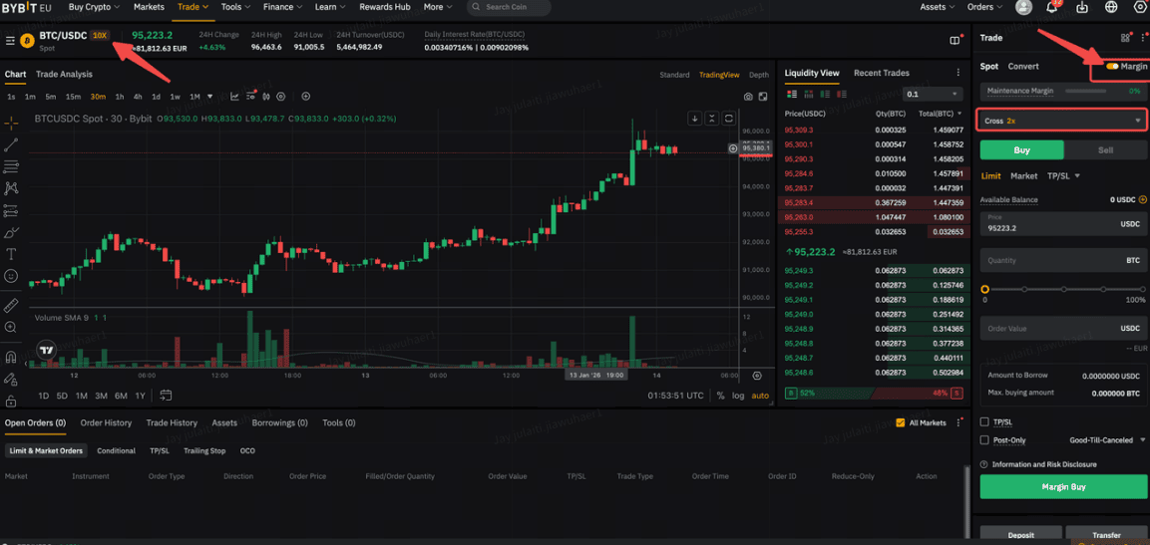Open the chart indicators icon
The height and width of the screenshot is (545, 1150).
[234, 97]
